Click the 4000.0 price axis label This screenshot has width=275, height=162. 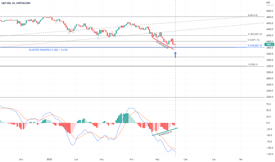(x=270, y=42)
